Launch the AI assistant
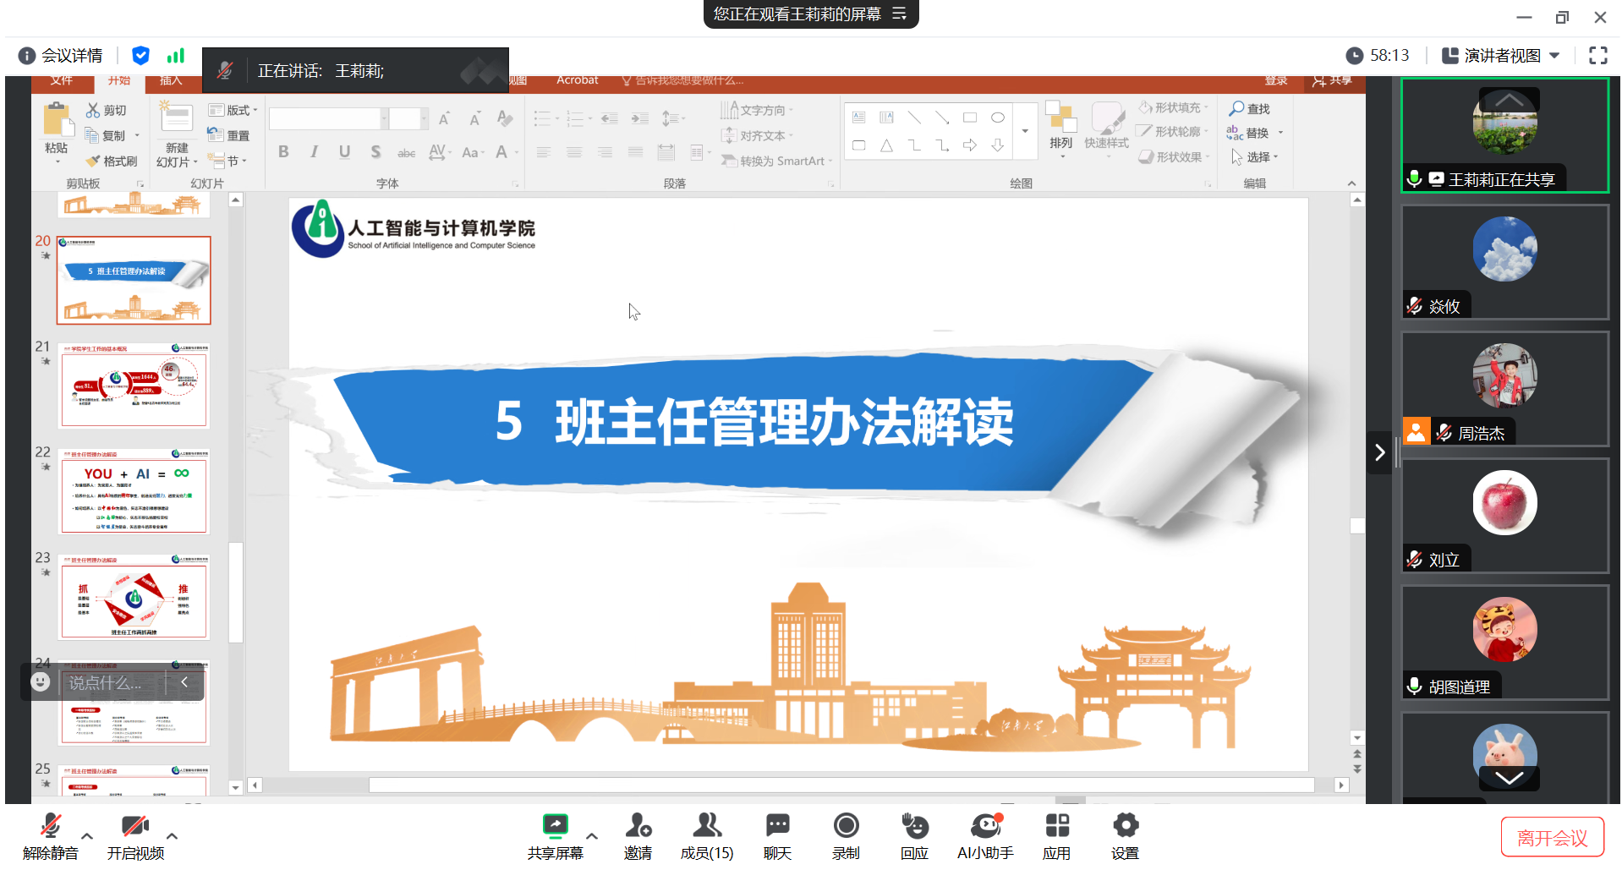Viewport: 1622px width, 870px height. click(984, 826)
